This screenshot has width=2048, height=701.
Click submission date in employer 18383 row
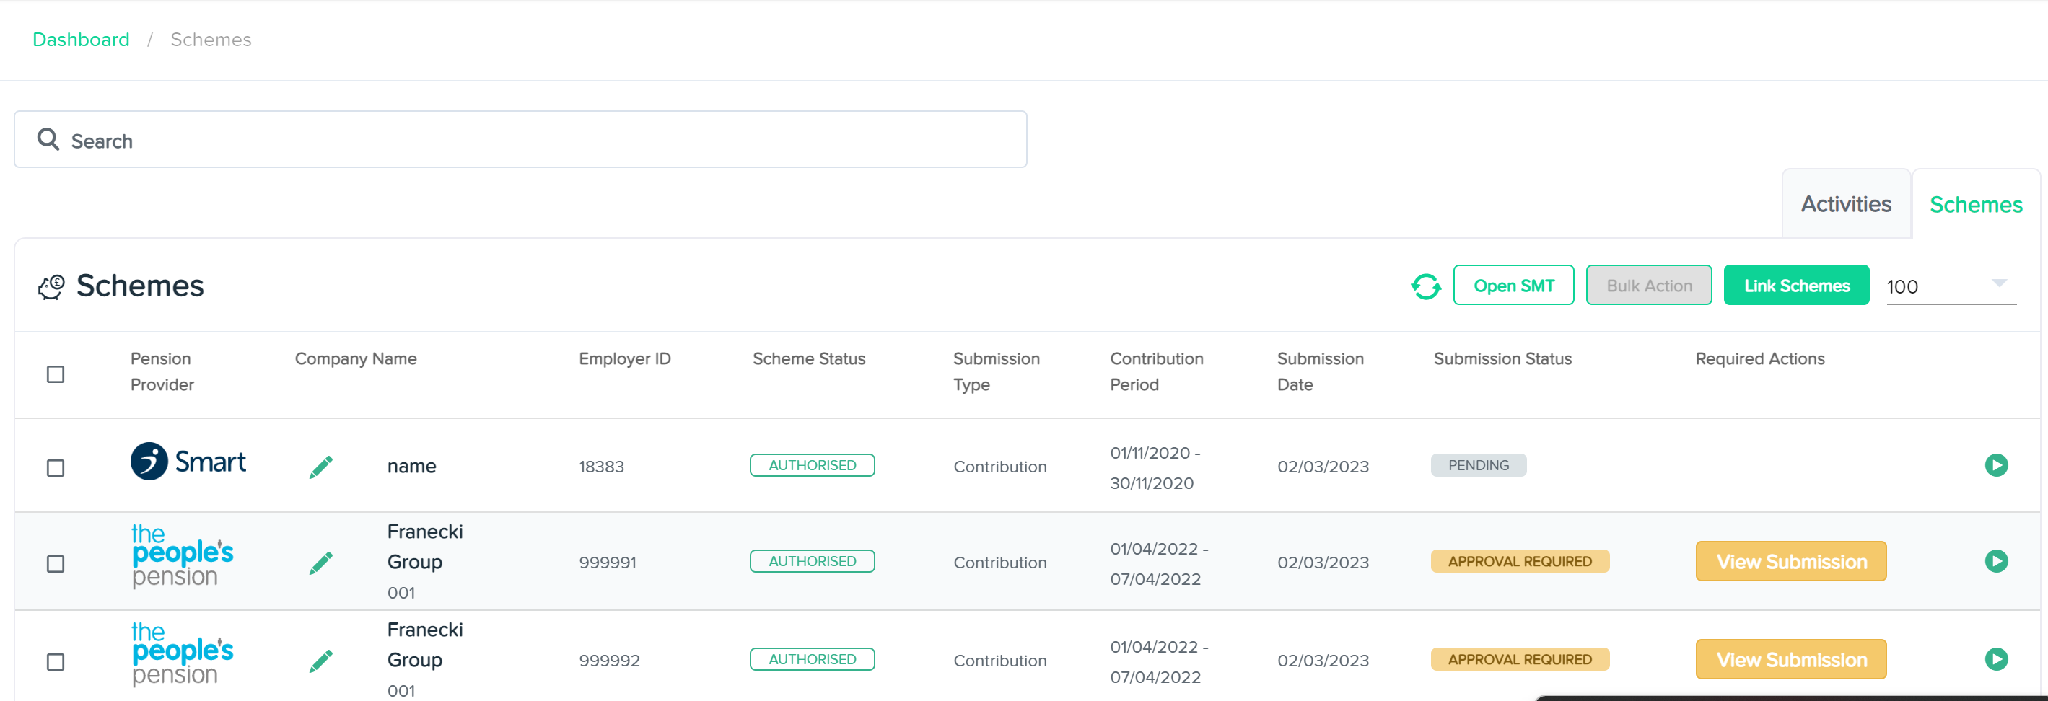pos(1323,467)
